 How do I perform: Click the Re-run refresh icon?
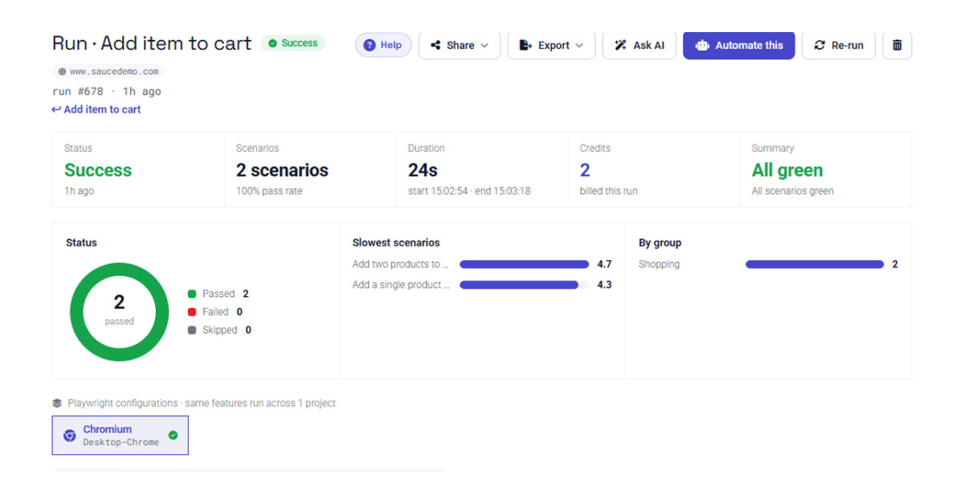(819, 45)
